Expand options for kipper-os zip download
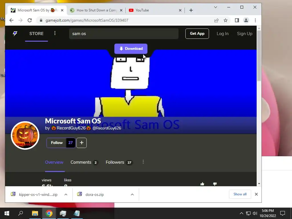 66,194
